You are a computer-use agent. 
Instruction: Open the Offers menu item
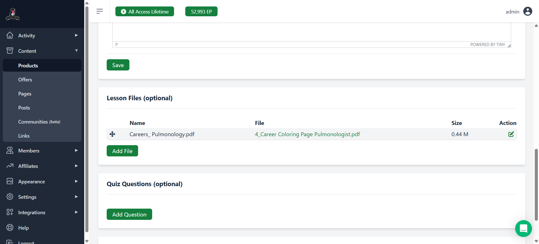[x=25, y=80]
